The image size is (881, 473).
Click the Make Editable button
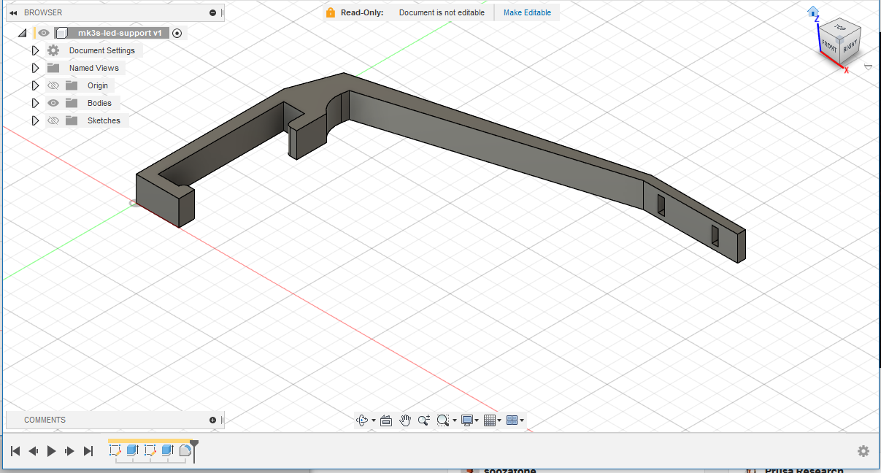point(527,12)
